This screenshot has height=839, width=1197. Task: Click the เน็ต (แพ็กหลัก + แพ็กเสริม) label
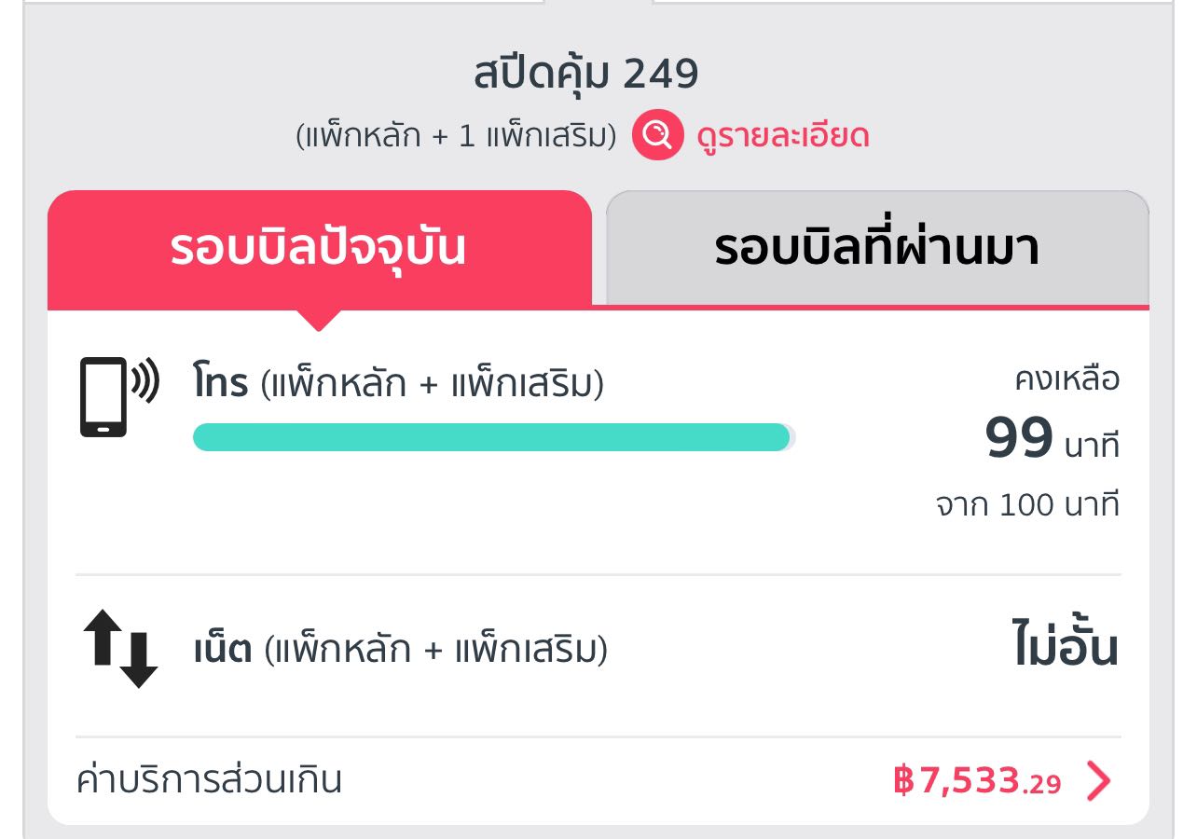pyautogui.click(x=401, y=650)
